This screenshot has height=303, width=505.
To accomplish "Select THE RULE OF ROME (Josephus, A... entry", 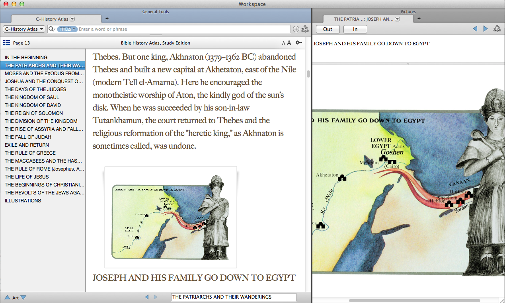I will 43,169.
